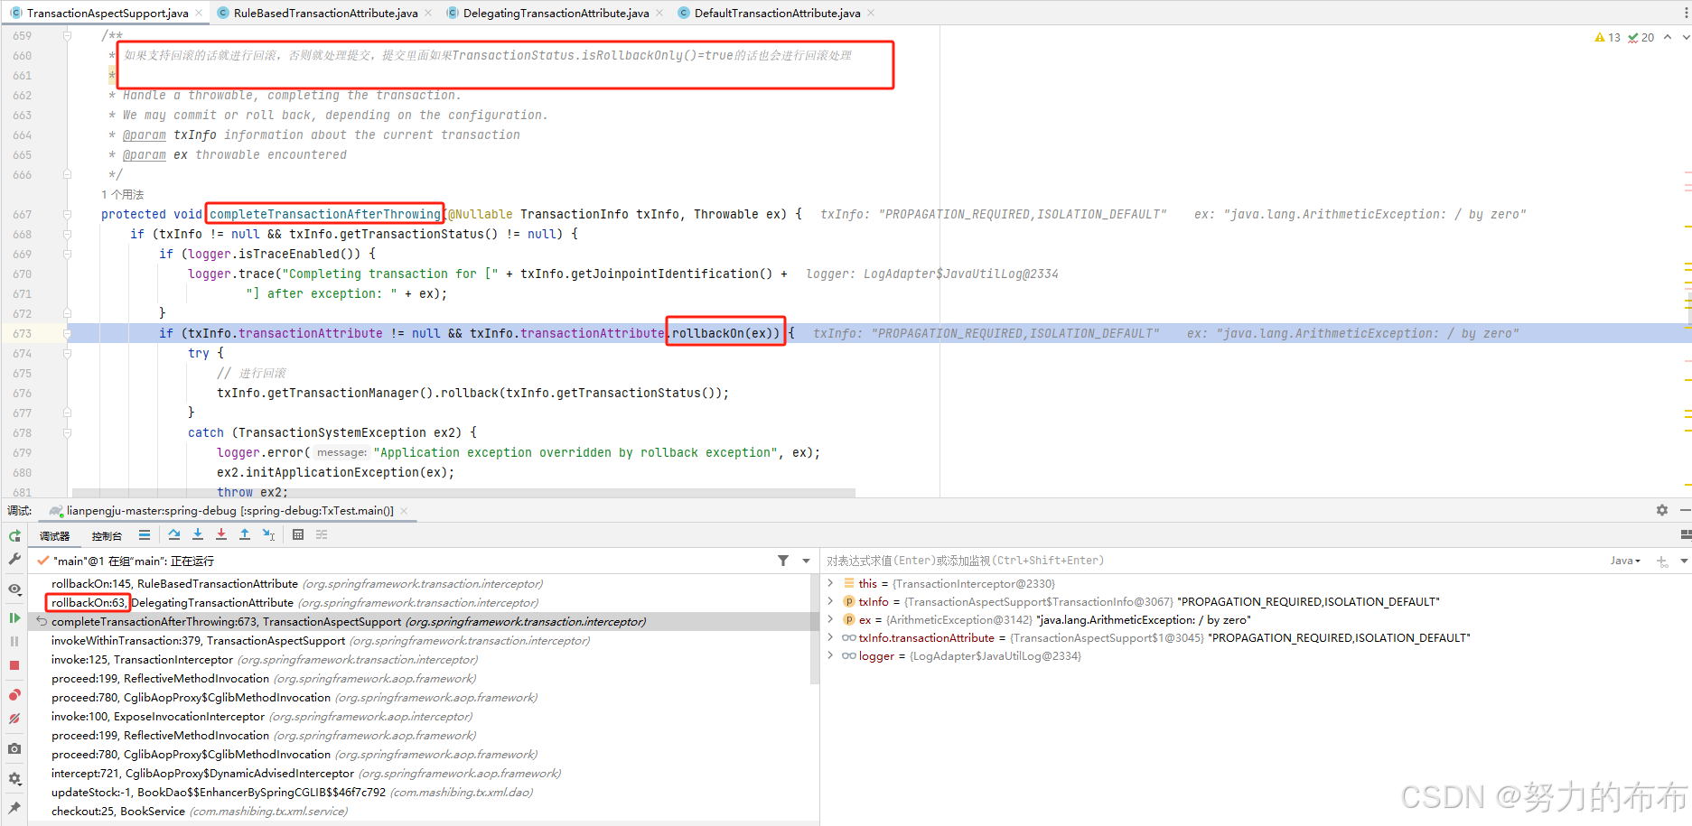This screenshot has width=1692, height=826.
Task: Click the gutter at line 673
Action: (x=33, y=333)
